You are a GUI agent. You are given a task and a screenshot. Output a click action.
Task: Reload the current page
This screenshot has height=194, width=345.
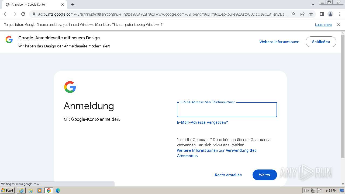23,14
